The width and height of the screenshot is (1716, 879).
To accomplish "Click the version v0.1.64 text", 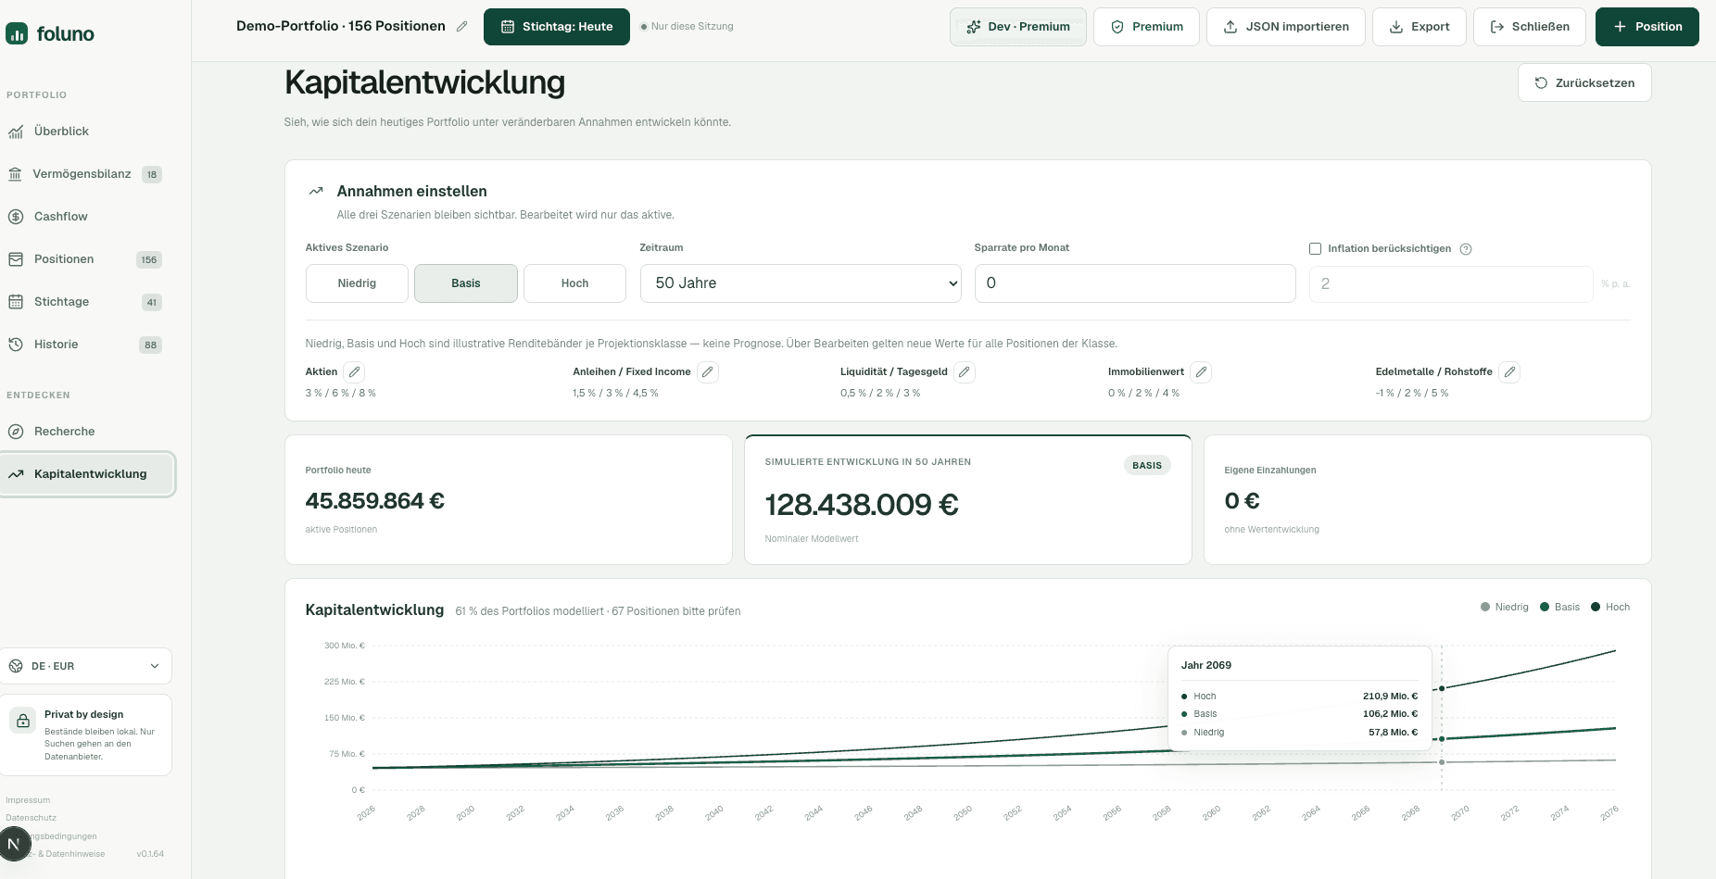I will pyautogui.click(x=150, y=854).
